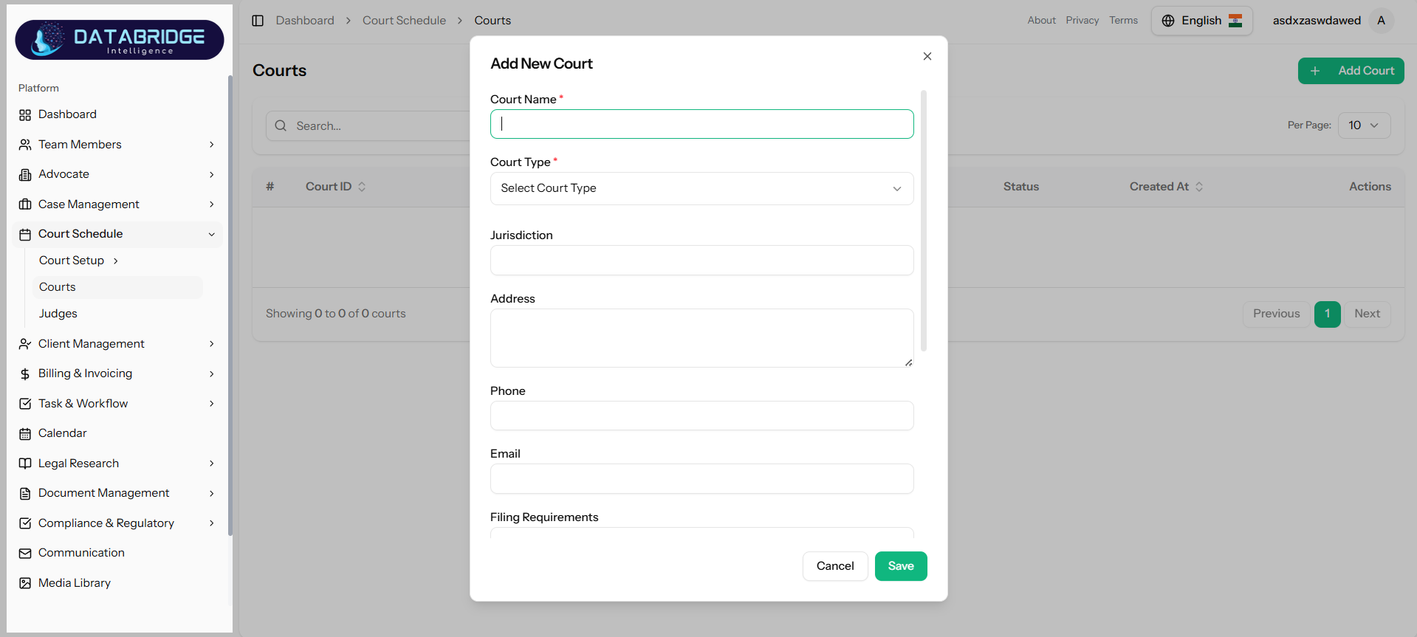
Task: Expand Compliance & Regulatory chevron
Action: tap(212, 523)
